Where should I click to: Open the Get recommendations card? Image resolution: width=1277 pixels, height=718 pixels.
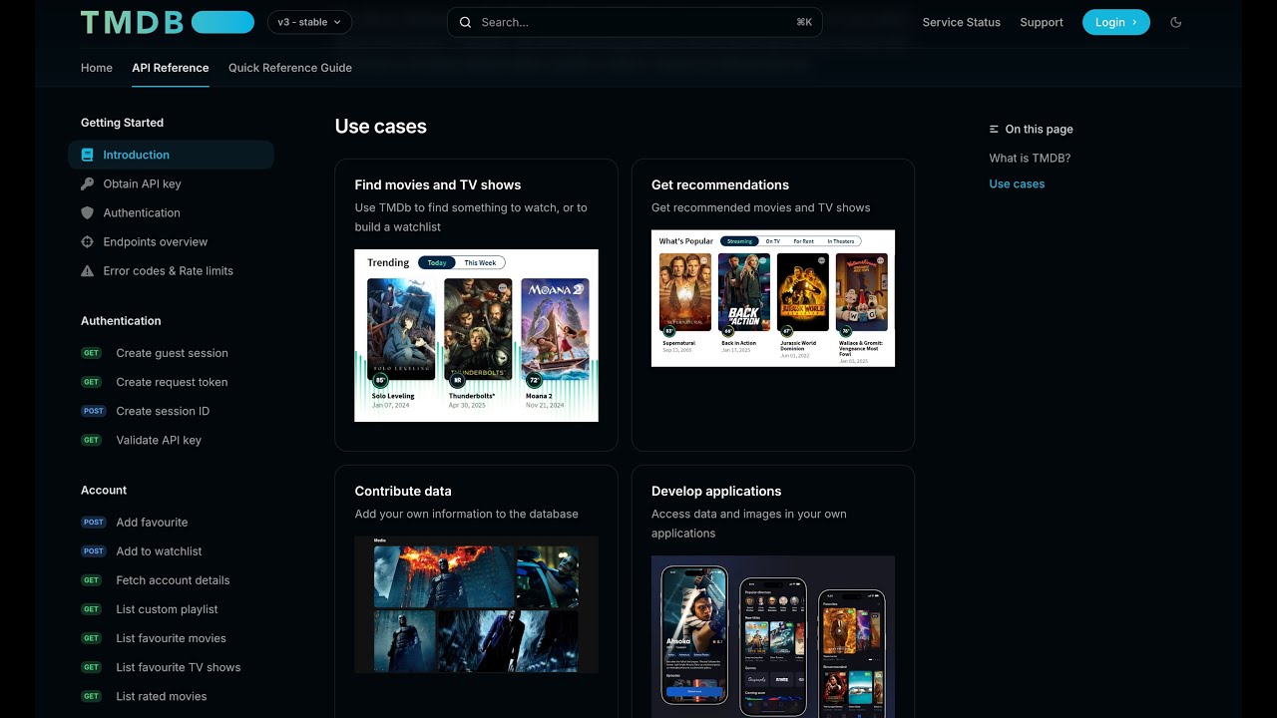coord(773,305)
